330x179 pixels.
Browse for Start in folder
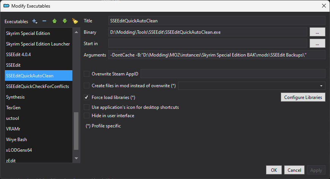point(317,43)
